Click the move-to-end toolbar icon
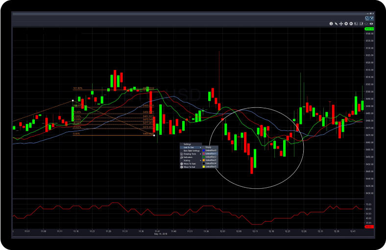 (351, 24)
